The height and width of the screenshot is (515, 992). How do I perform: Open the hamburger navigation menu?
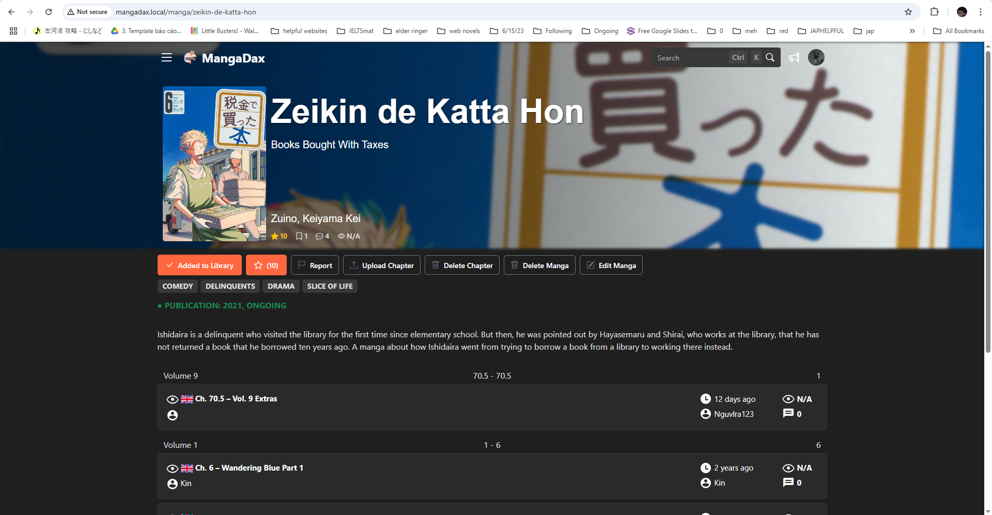coord(166,58)
